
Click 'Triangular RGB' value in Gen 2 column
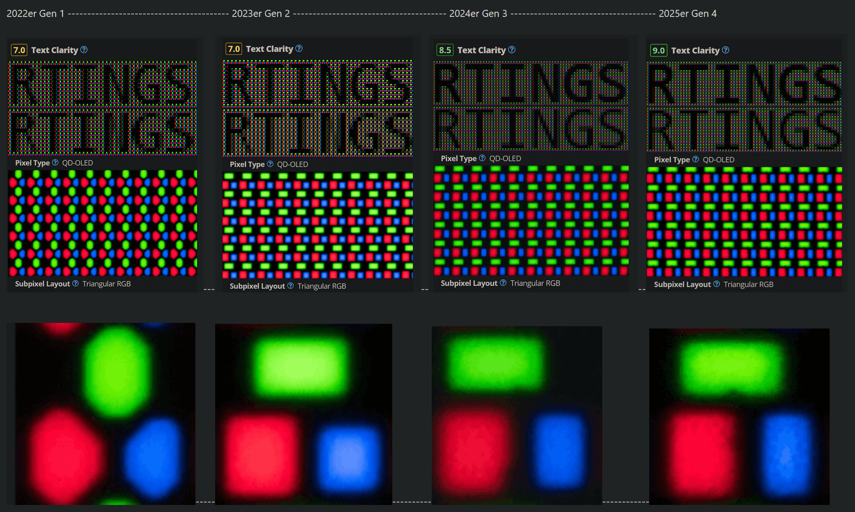point(322,286)
